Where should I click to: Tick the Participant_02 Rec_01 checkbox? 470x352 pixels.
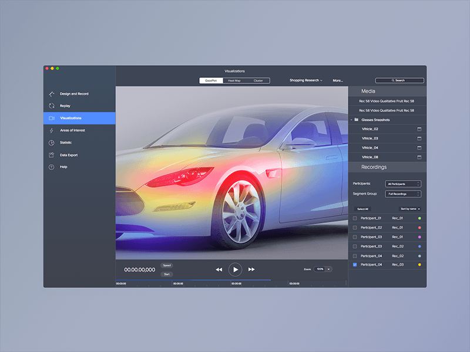[x=354, y=228]
